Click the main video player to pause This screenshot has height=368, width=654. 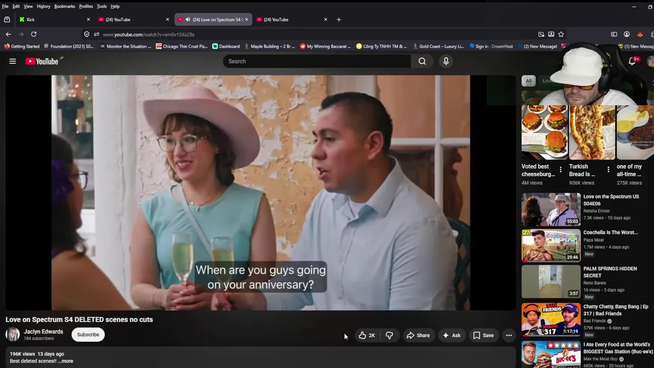click(x=261, y=193)
